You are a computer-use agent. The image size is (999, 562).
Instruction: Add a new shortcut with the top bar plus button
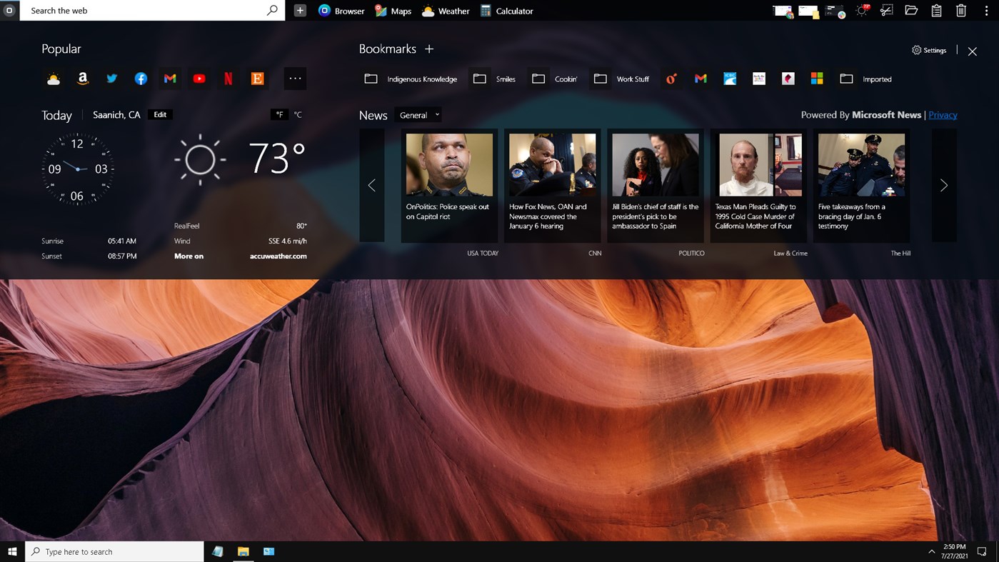pos(300,11)
